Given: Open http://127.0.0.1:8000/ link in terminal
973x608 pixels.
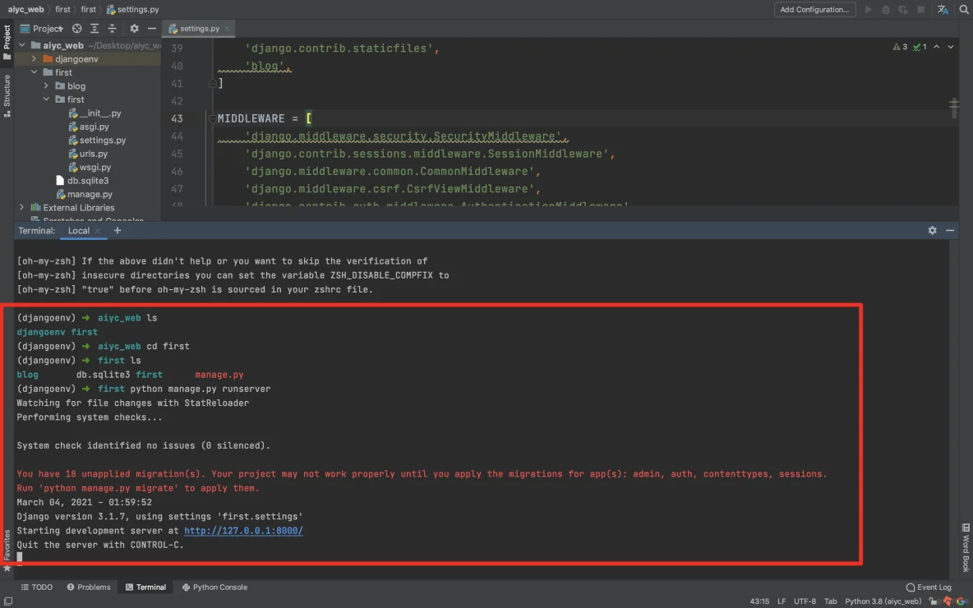Looking at the screenshot, I should 243,531.
